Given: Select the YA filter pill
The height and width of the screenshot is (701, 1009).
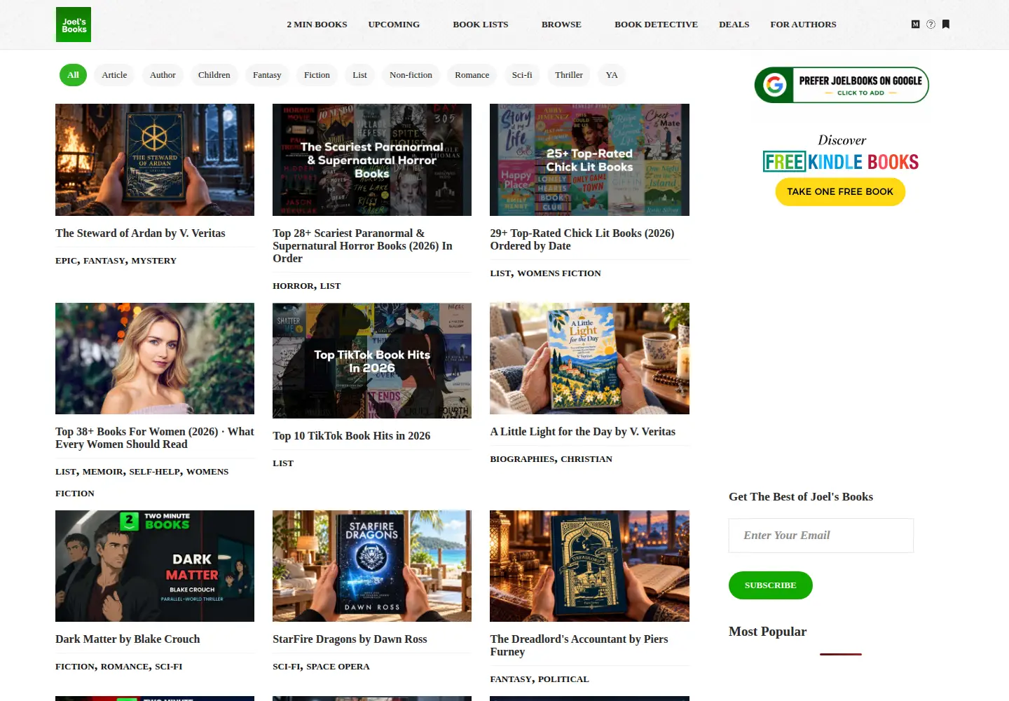Looking at the screenshot, I should pyautogui.click(x=612, y=75).
